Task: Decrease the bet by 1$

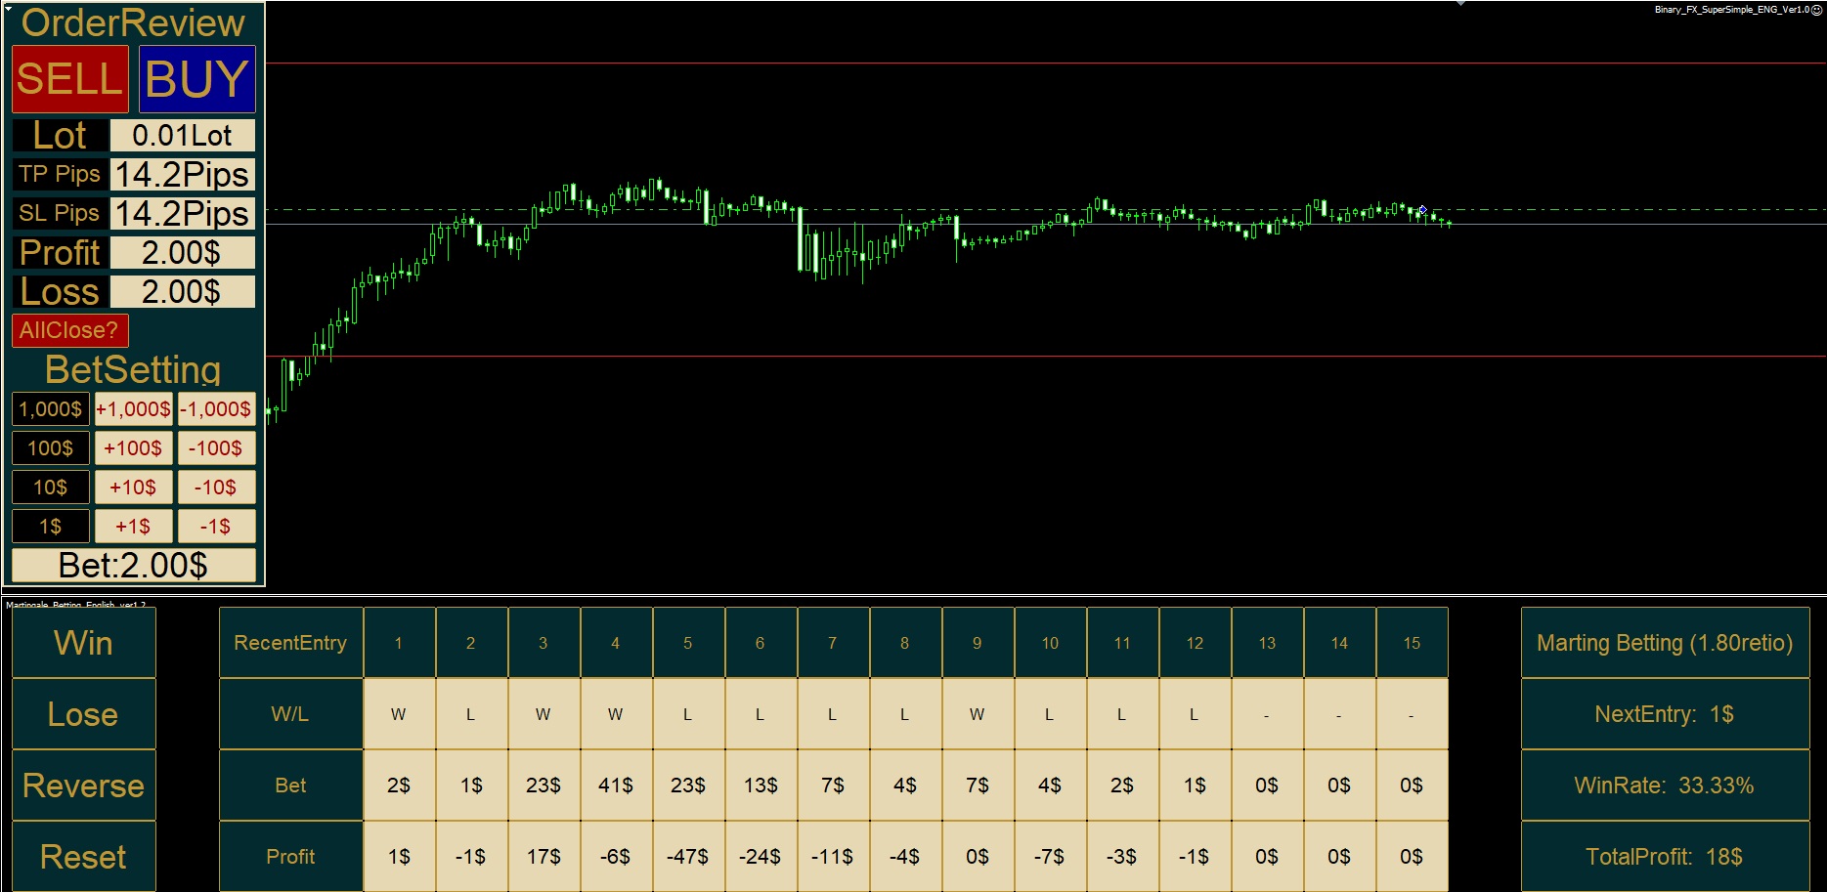Action: pos(216,526)
